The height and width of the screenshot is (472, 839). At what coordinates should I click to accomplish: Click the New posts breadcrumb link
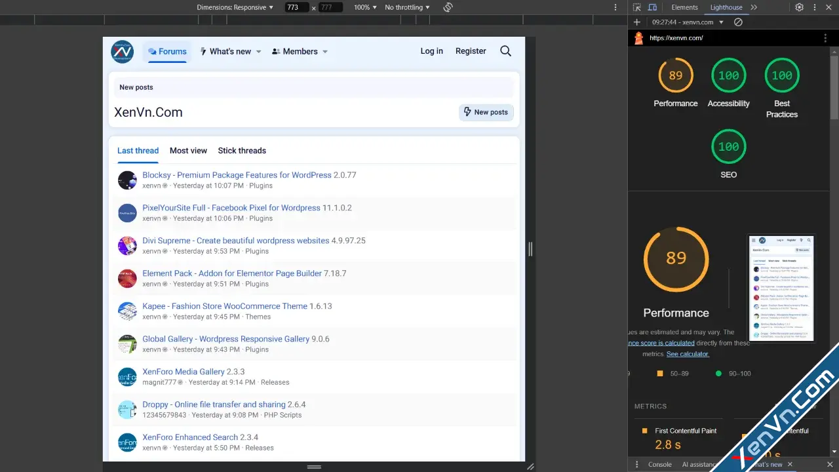click(x=136, y=87)
